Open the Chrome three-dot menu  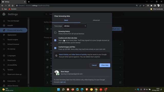(162, 6)
